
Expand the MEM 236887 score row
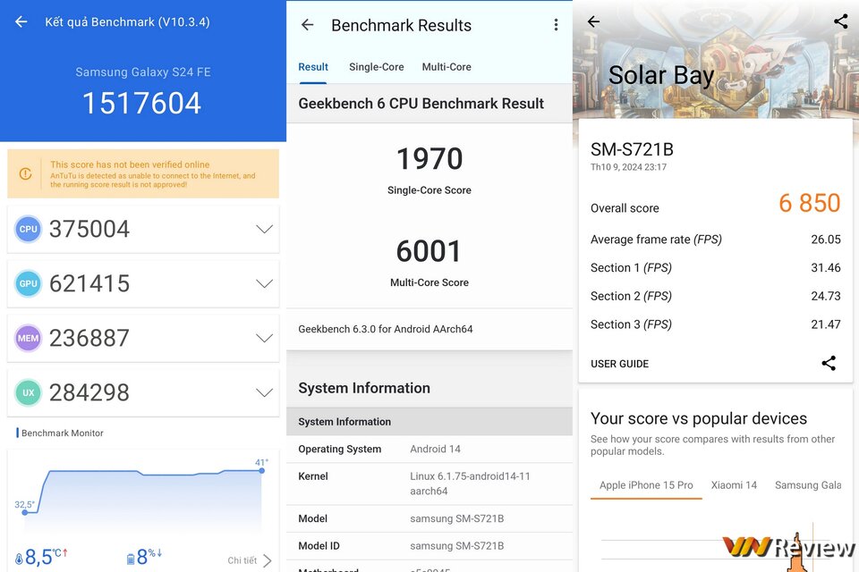click(143, 338)
